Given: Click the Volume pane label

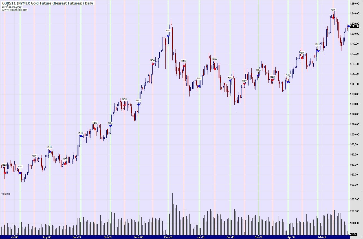Looking at the screenshot, I should 6,194.
